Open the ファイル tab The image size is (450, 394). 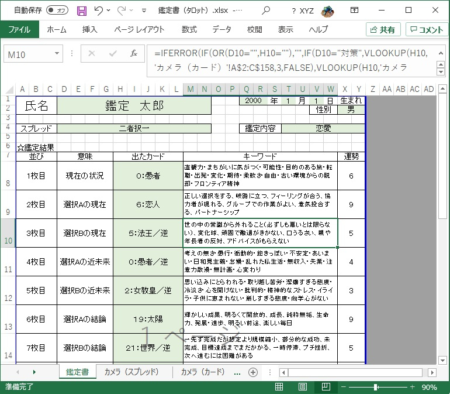(x=19, y=29)
